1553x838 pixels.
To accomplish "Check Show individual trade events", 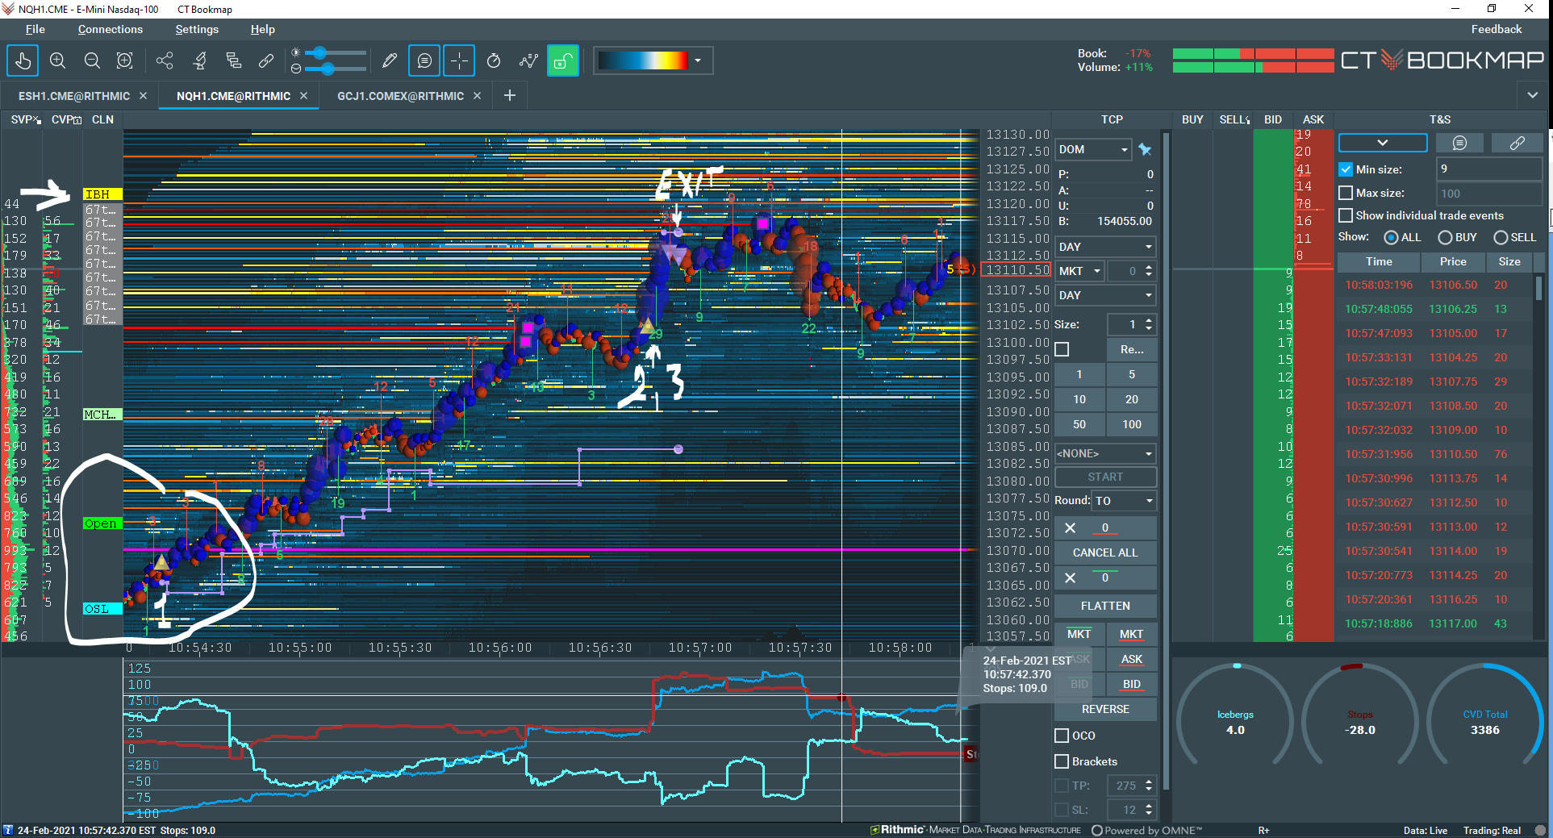I will 1346,215.
